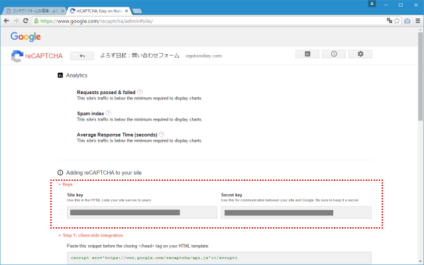The height and width of the screenshot is (265, 424).
Task: Collapse the Keys section
Action: click(x=66, y=184)
